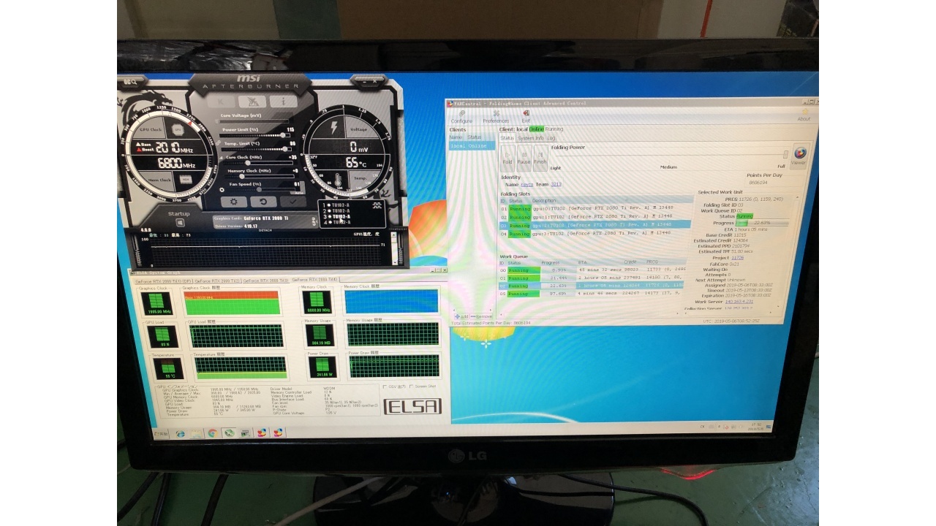
Task: Click FAHControl Exit toolbar button
Action: (526, 117)
